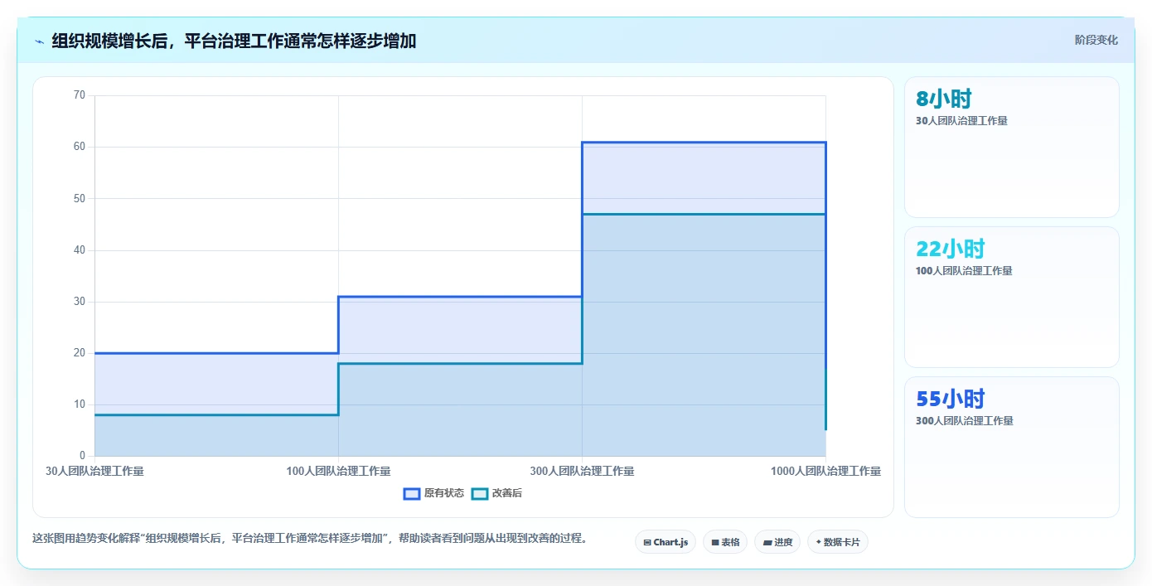
Task: Click the y-axis value 10
Action: (x=80, y=404)
